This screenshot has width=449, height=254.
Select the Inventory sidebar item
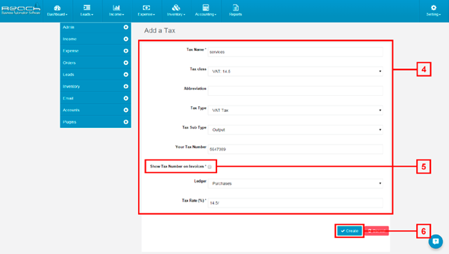pos(96,86)
